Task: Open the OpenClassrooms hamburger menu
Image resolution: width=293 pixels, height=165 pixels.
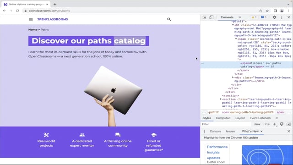Action: pos(31,19)
